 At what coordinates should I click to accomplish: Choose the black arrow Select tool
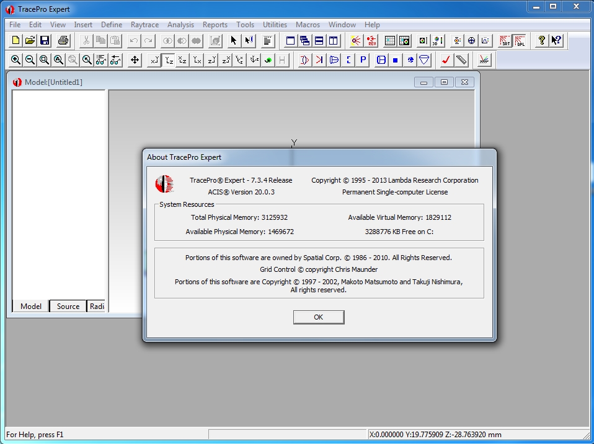pos(234,40)
